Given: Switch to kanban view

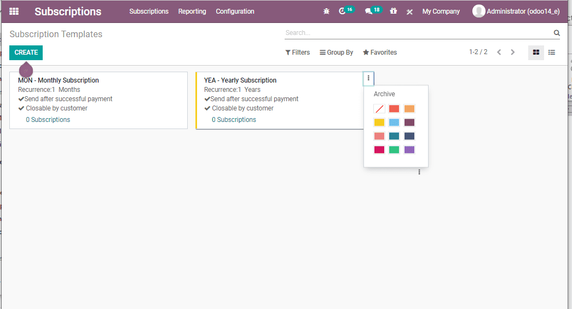Looking at the screenshot, I should point(536,53).
